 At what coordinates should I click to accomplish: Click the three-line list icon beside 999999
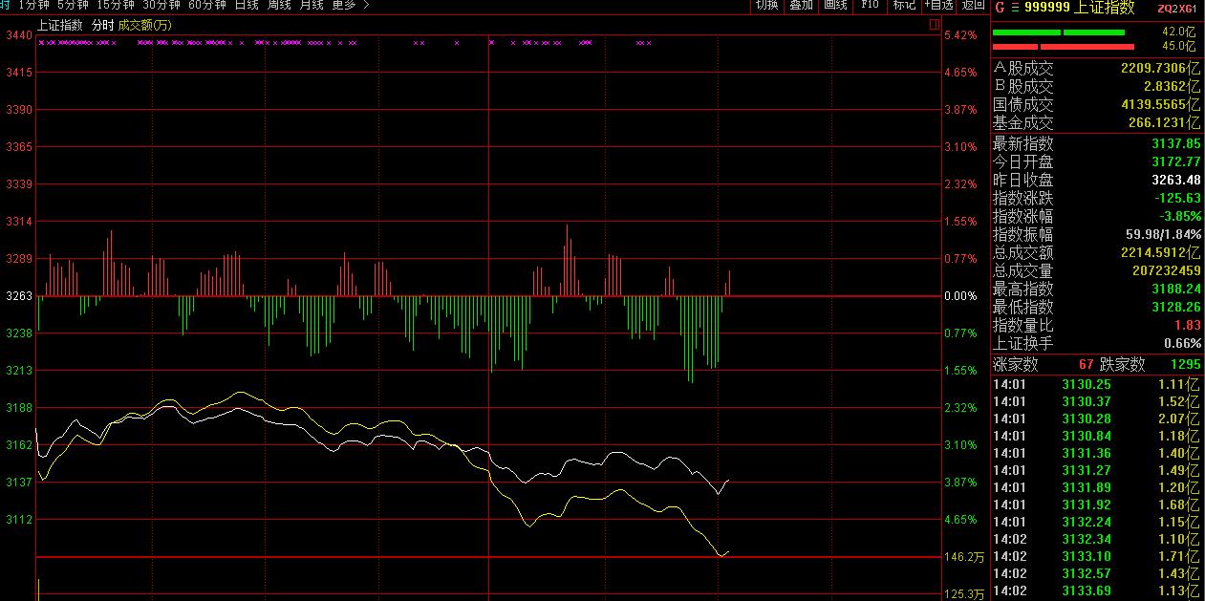[x=1014, y=8]
